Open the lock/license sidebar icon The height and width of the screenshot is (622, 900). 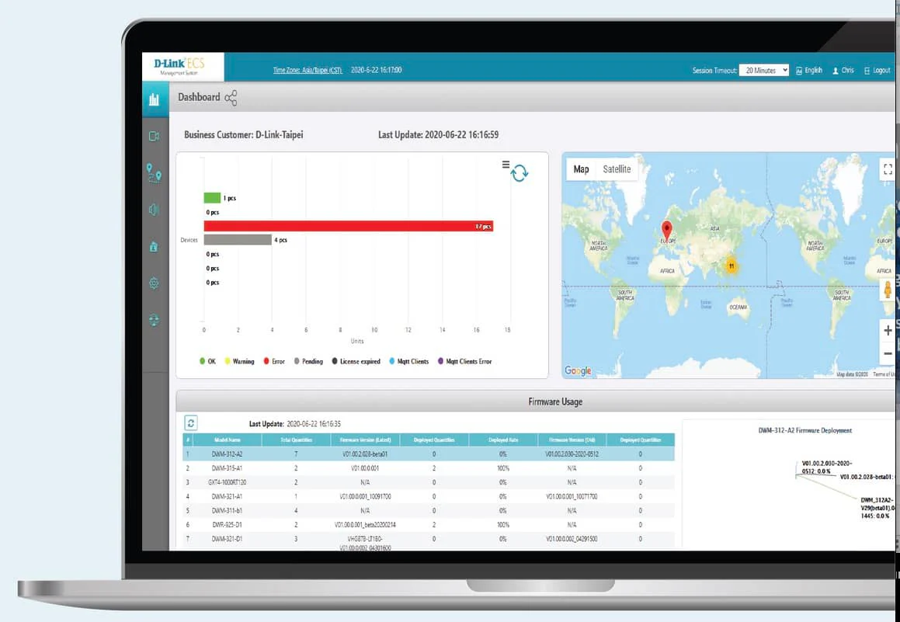(154, 247)
